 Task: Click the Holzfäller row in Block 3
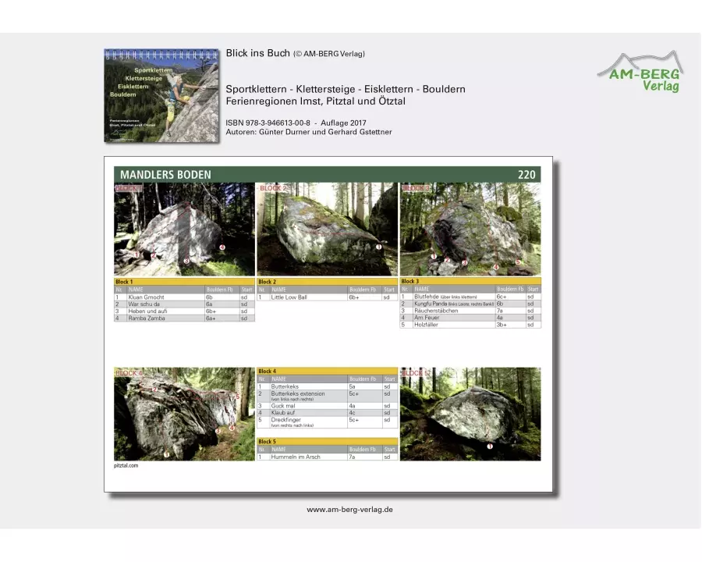point(470,325)
